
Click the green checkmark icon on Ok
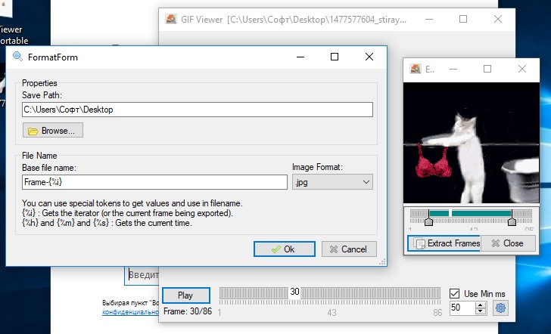[x=276, y=249]
